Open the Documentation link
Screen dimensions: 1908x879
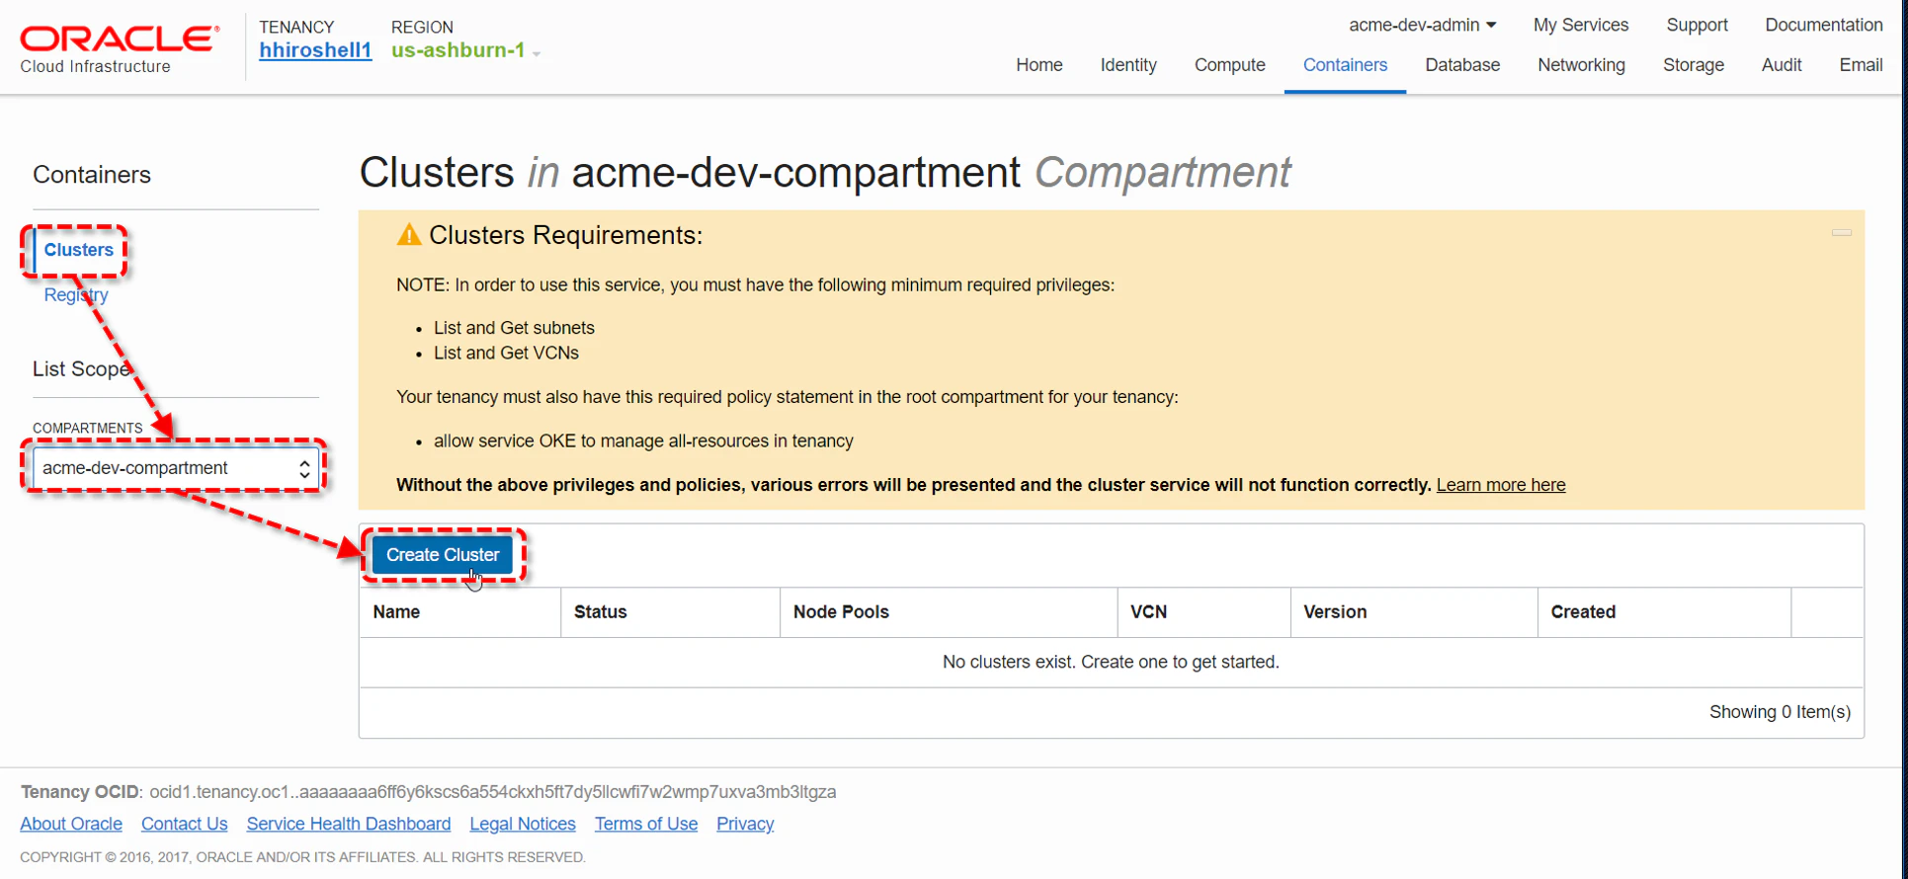coord(1823,25)
